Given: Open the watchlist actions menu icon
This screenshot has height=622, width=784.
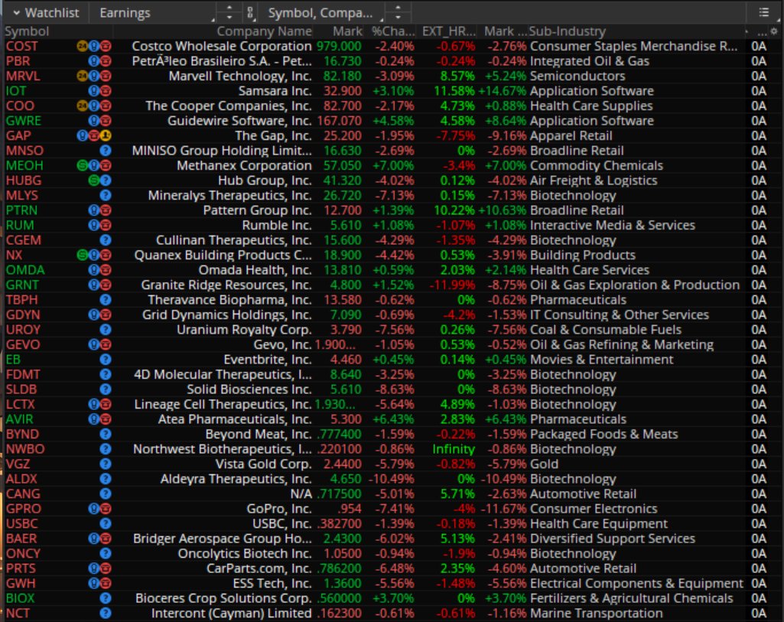Looking at the screenshot, I should [x=763, y=12].
